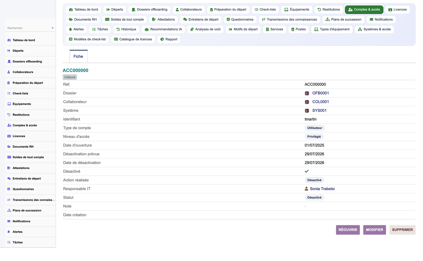The height and width of the screenshot is (261, 423).
Task: Click the Documents RH folder icon in sidebar
Action: (x=9, y=147)
